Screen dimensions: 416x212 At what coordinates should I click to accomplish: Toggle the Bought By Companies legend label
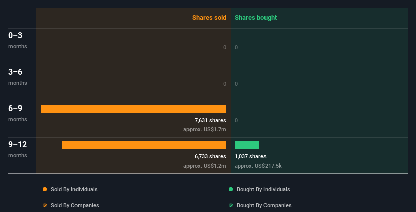click(264, 205)
